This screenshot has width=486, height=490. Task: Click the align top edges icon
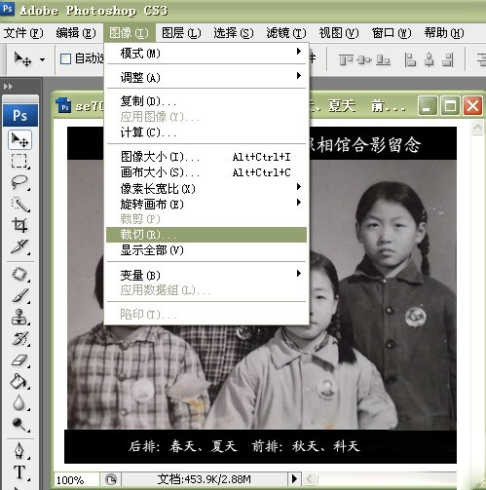(x=346, y=60)
